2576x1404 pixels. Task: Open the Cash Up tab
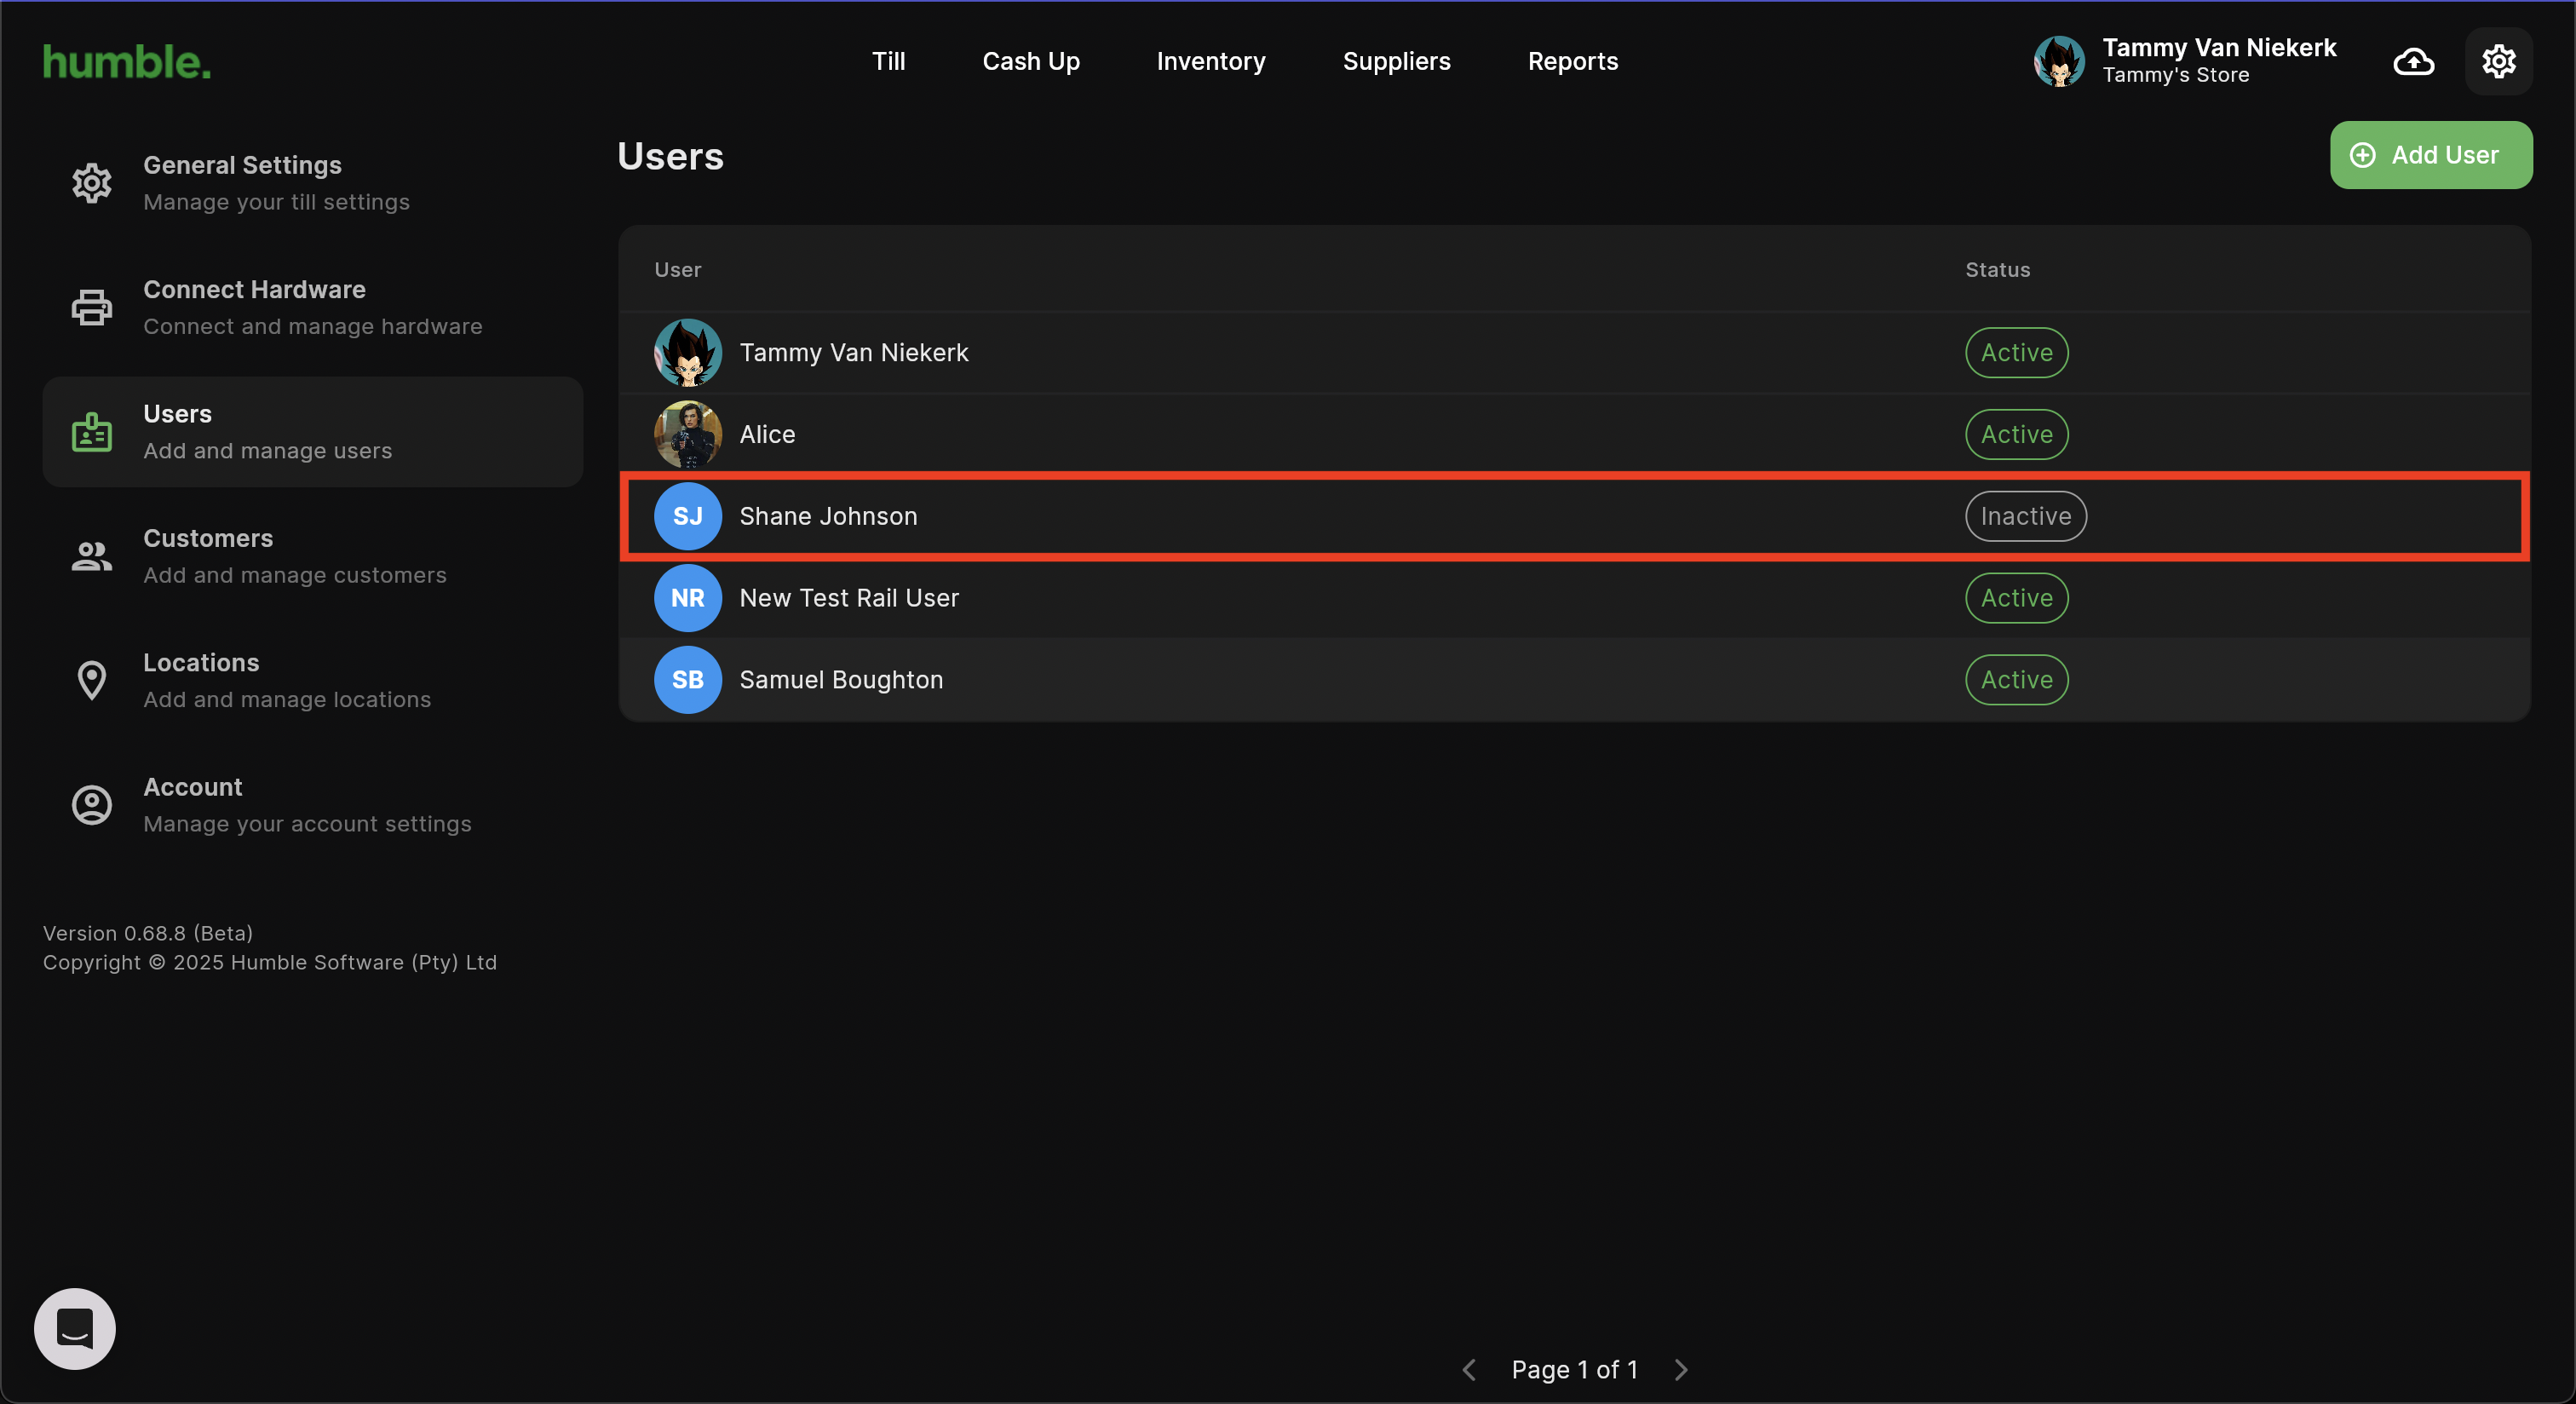click(x=1031, y=61)
